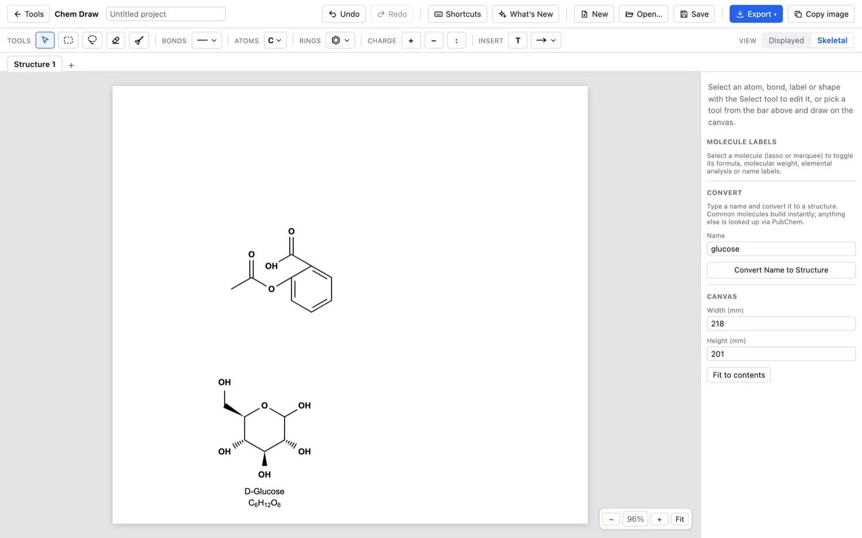The width and height of the screenshot is (862, 538).
Task: Fit the canvas to view
Action: (680, 519)
